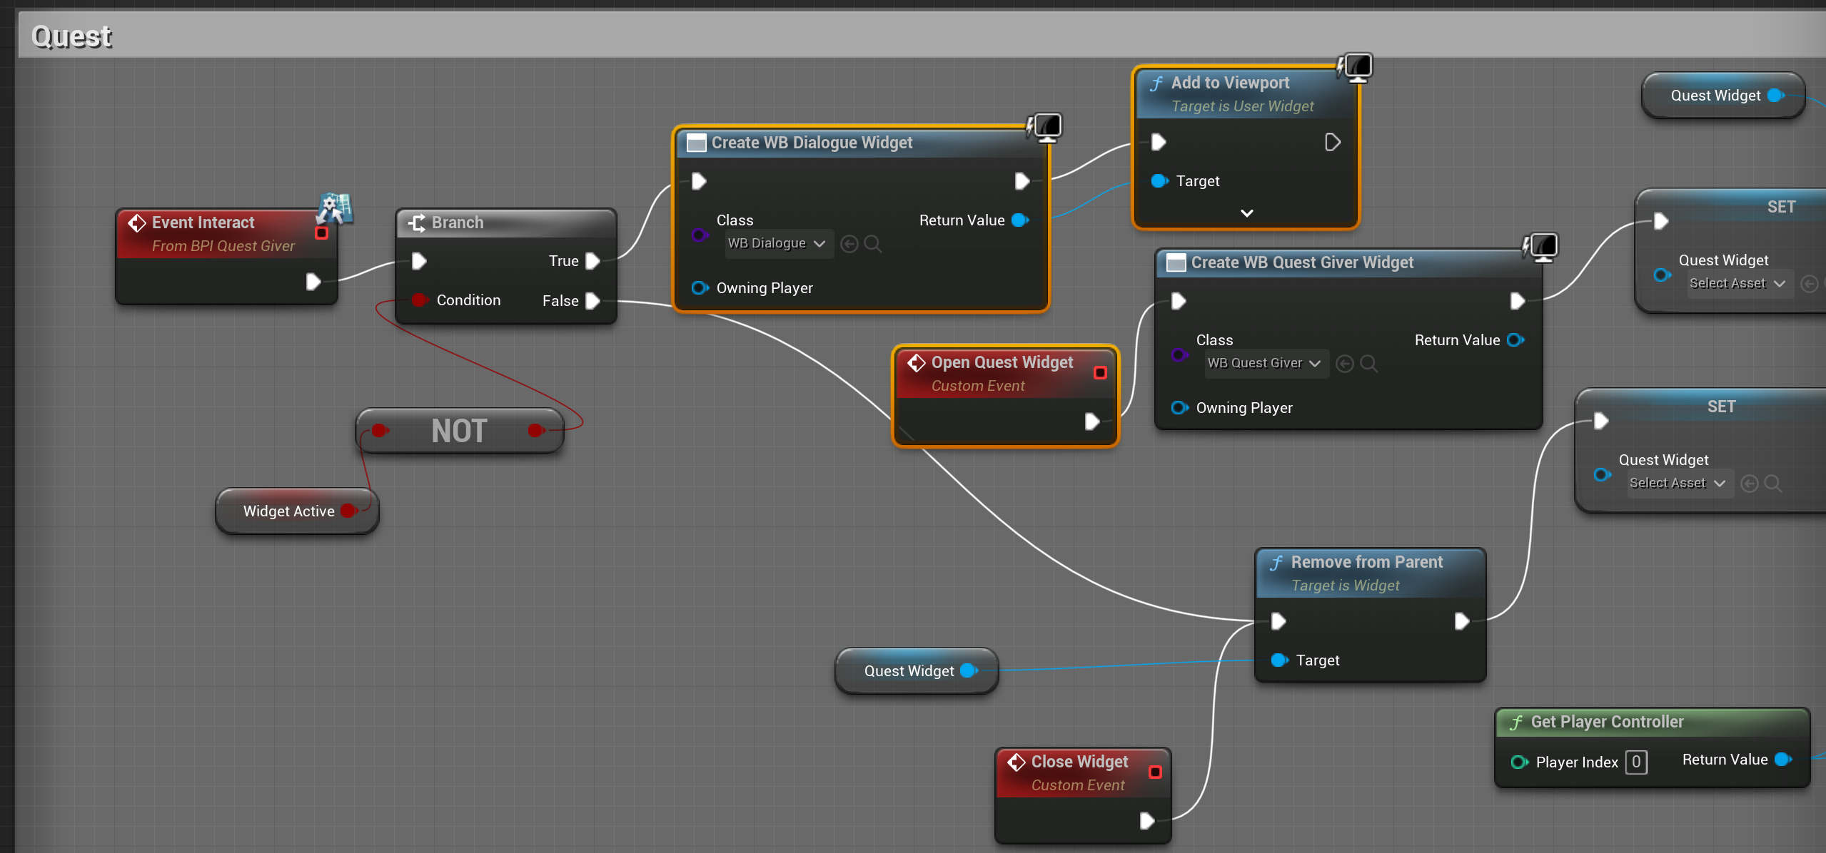This screenshot has width=1826, height=853.
Task: Click Create WB Dialogue Widget monitor icon
Action: coord(1046,127)
